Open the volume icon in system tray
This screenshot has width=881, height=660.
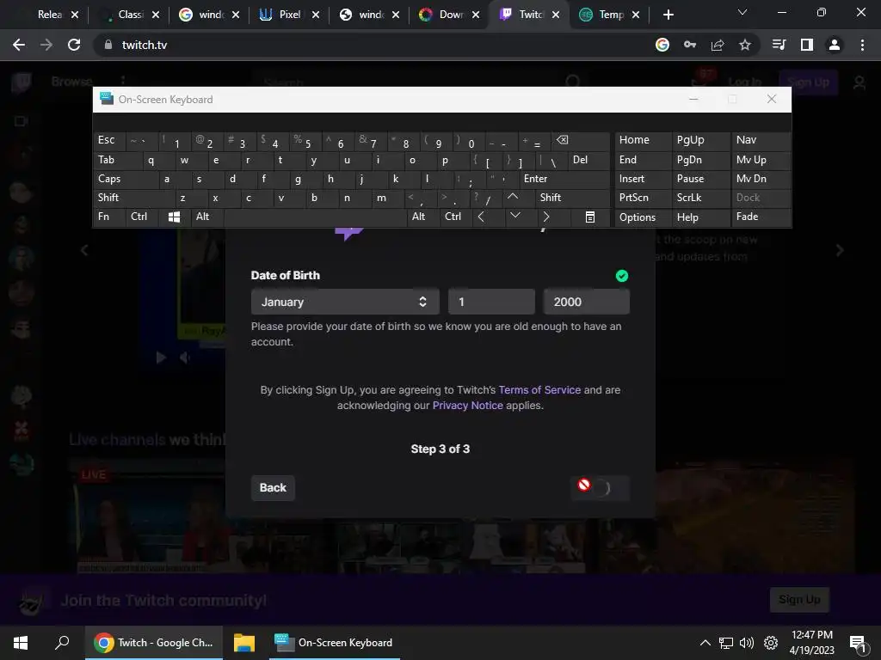747,643
